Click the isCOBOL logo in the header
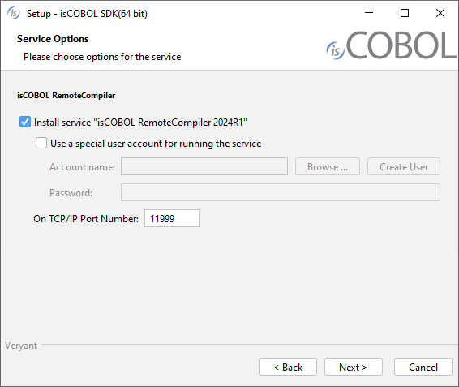459x387 pixels. [392, 45]
